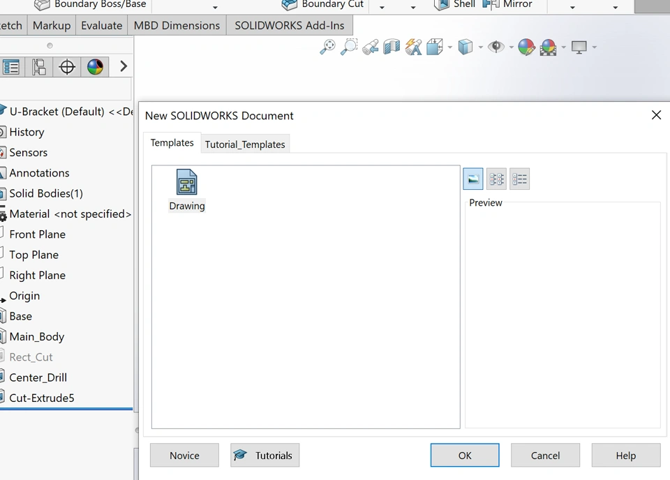Switch to List view in dialog
This screenshot has width=670, height=480.
tap(496, 179)
